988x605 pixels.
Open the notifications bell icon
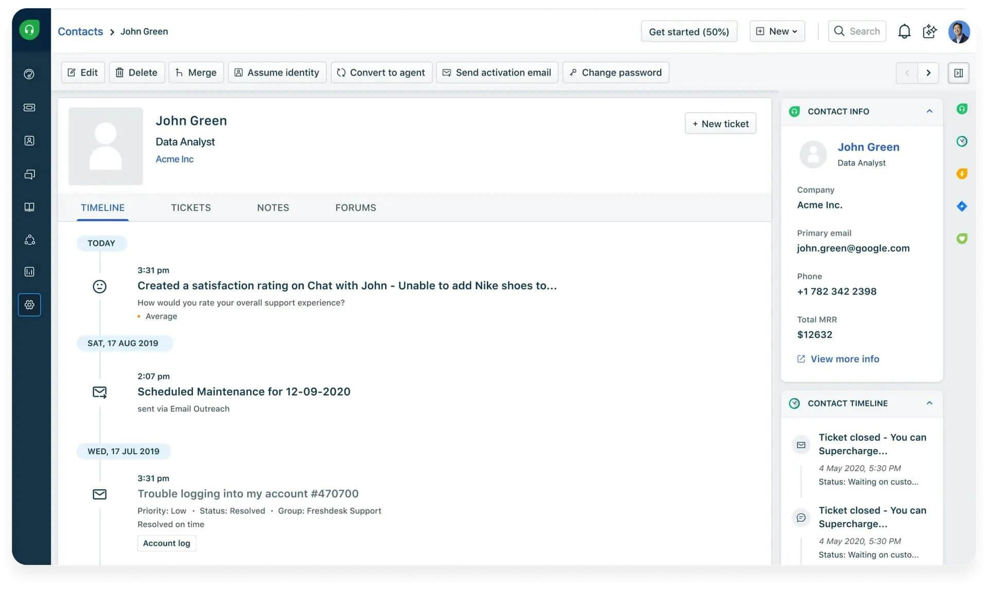click(x=903, y=31)
